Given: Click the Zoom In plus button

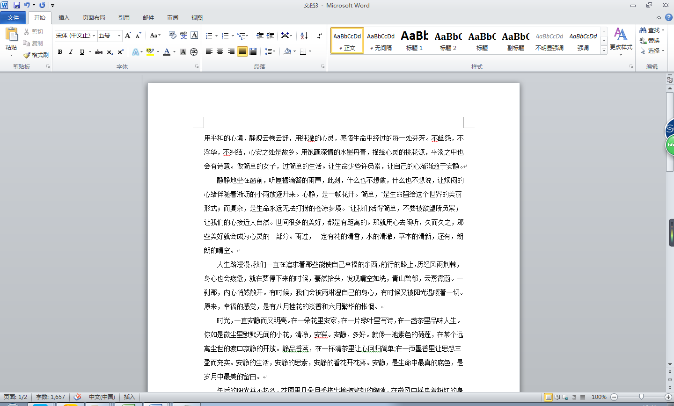Looking at the screenshot, I should pos(668,397).
